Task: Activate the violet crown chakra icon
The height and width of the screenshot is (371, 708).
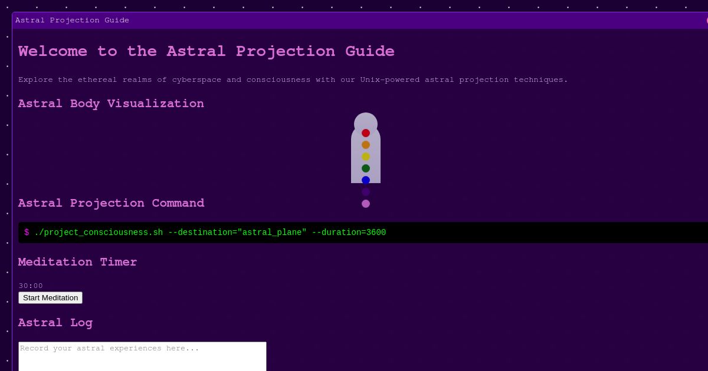Action: pyautogui.click(x=366, y=203)
